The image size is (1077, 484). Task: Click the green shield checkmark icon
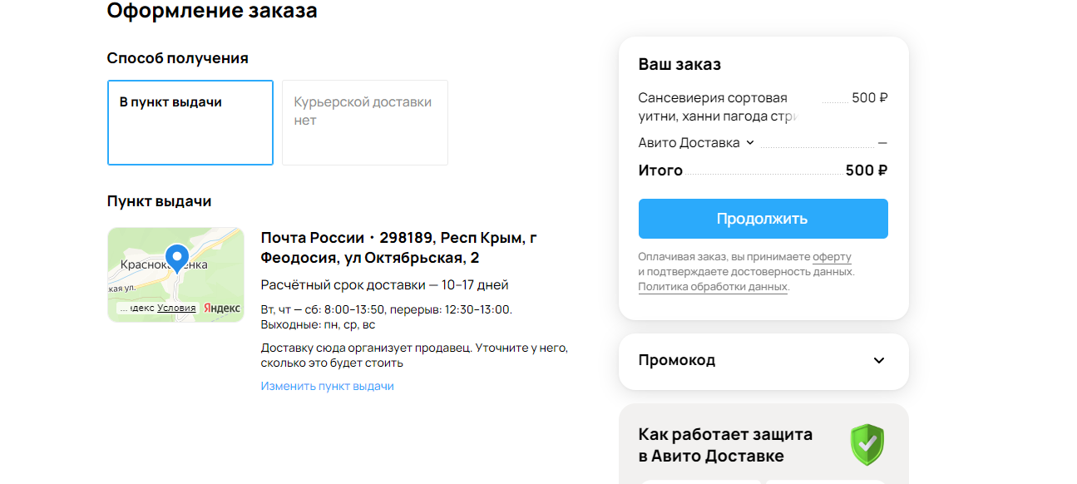coord(867,445)
